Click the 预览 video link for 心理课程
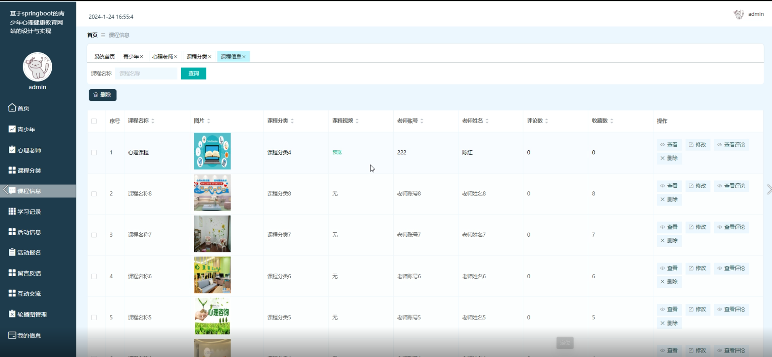The image size is (772, 357). click(337, 153)
